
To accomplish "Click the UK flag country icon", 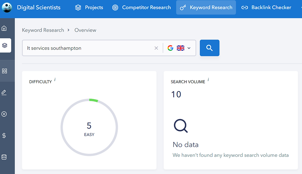I will (x=181, y=48).
